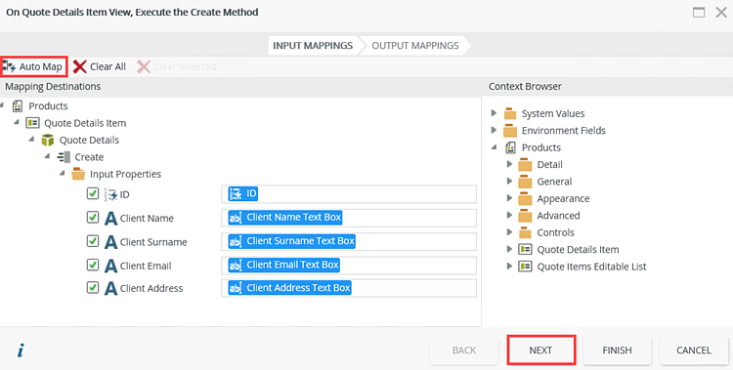
Task: Click the Quote Details Item view icon in Context Browser
Action: (525, 250)
